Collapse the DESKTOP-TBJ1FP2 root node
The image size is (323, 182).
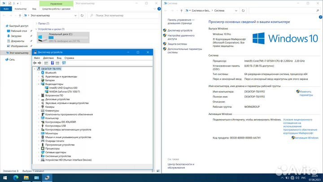click(35, 69)
